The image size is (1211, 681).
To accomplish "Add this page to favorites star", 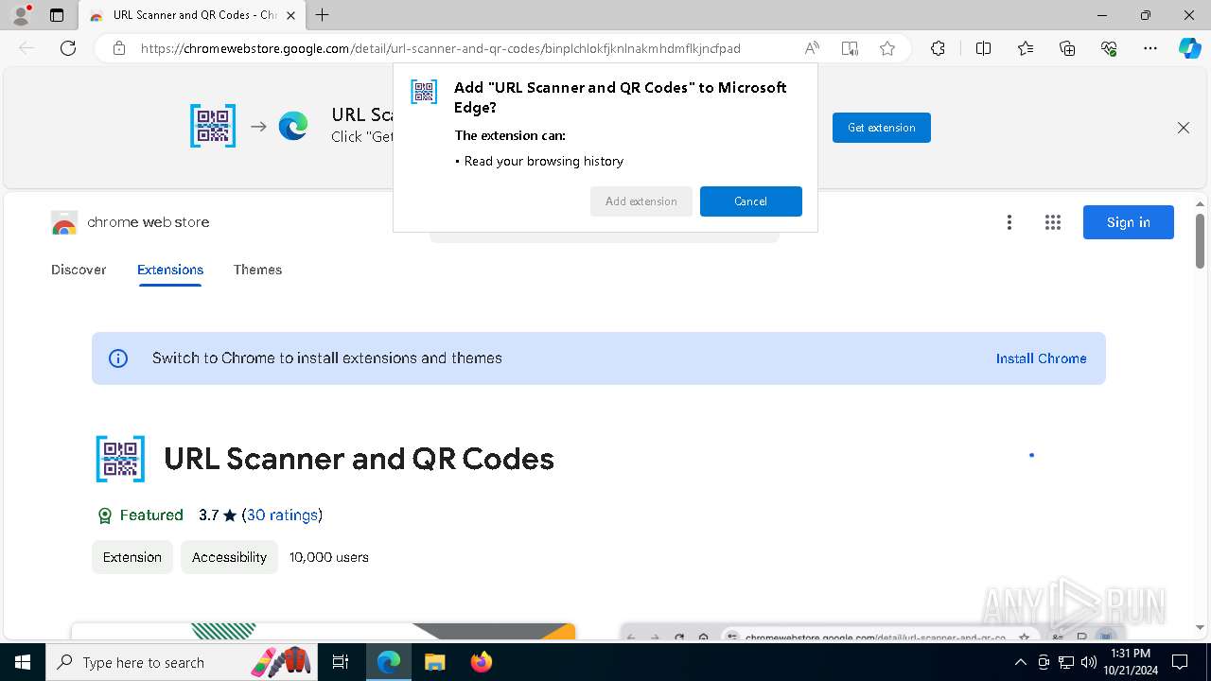I will click(x=887, y=48).
